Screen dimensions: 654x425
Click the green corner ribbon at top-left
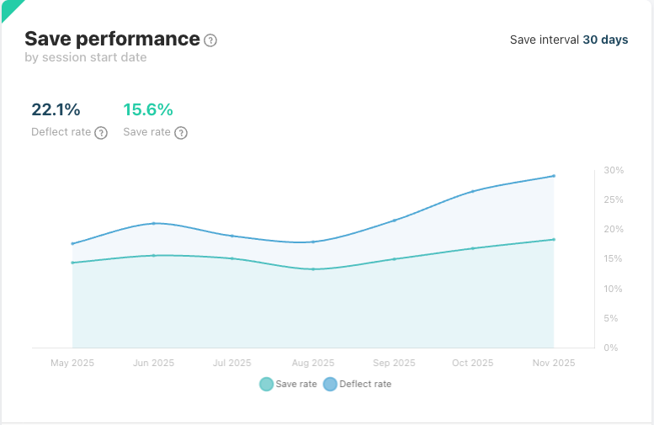pos(8,8)
